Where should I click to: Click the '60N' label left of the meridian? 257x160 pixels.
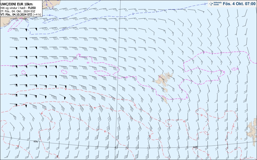pos(35,142)
